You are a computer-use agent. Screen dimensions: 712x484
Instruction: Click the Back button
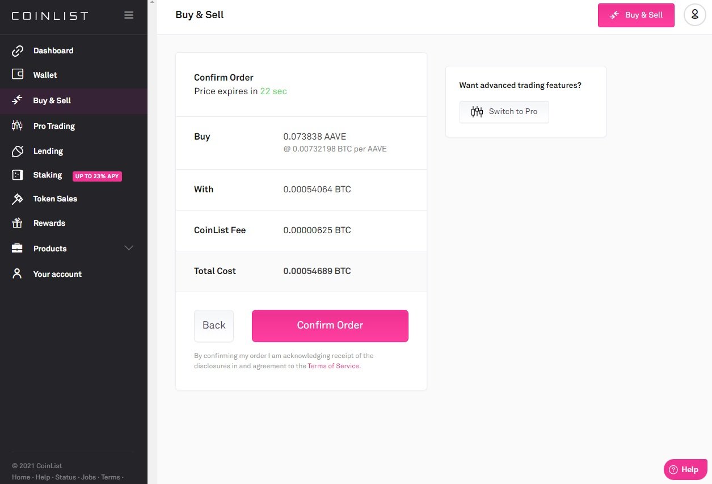[x=214, y=326]
